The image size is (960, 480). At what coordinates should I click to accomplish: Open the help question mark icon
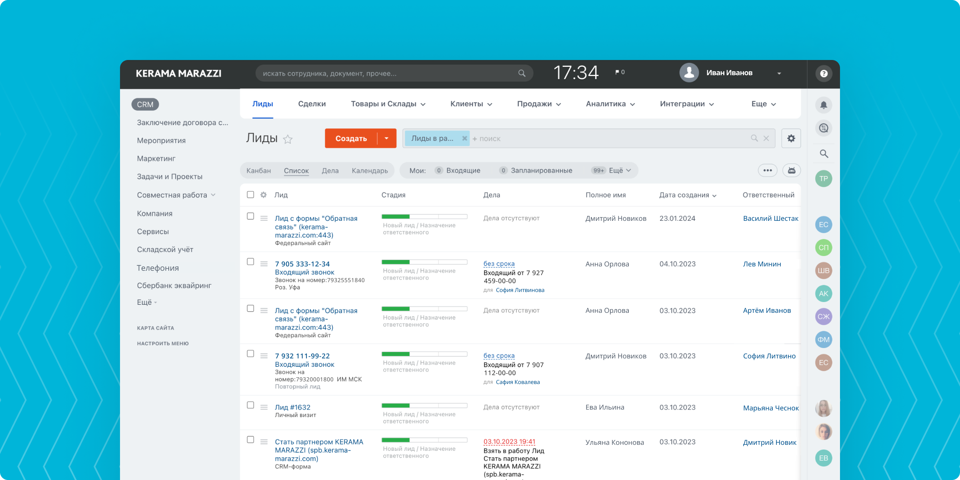[824, 74]
